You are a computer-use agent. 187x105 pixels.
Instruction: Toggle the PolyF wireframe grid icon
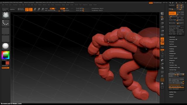162,72
